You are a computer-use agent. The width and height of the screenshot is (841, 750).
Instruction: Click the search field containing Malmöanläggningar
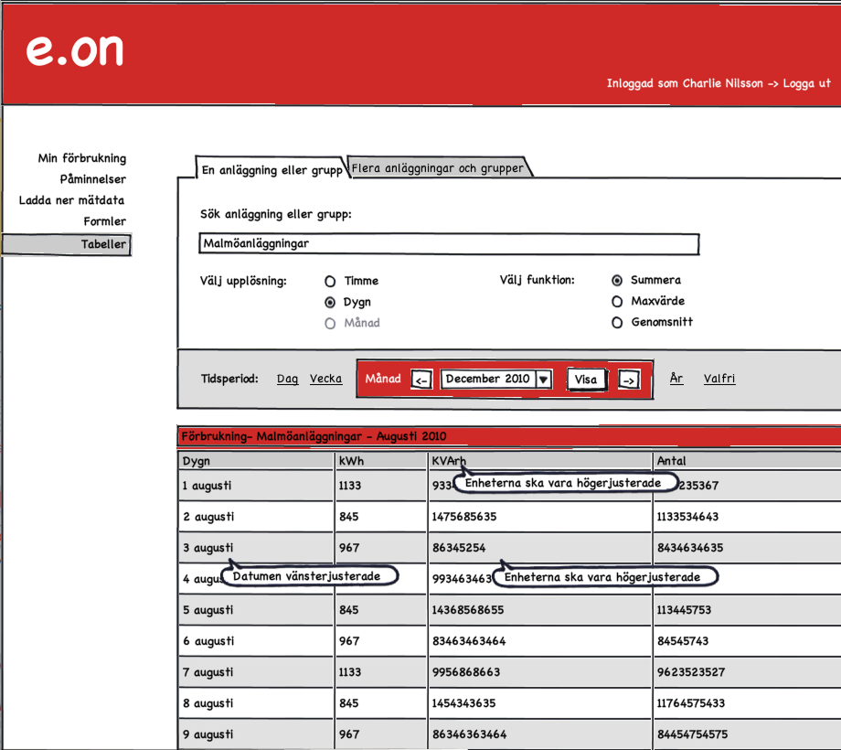point(449,244)
